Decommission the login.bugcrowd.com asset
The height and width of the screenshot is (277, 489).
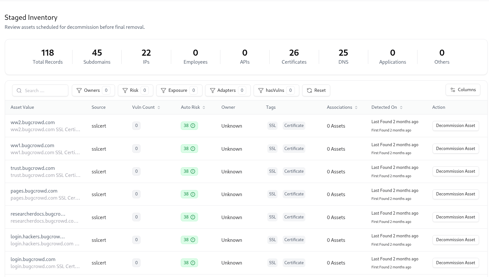(x=455, y=263)
